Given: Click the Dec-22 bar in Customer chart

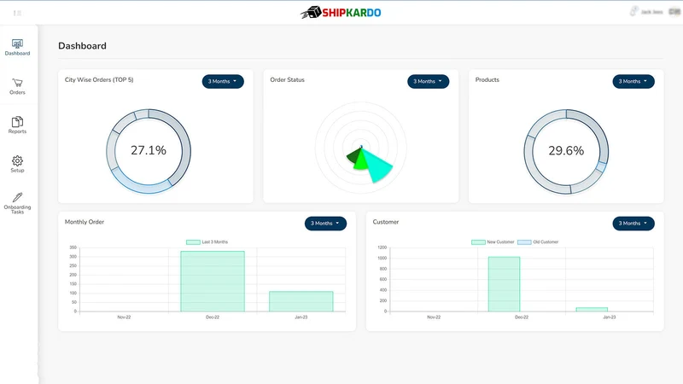Looking at the screenshot, I should click(504, 284).
